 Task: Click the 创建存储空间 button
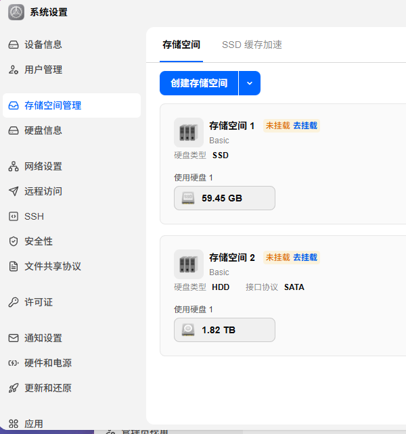(x=199, y=83)
